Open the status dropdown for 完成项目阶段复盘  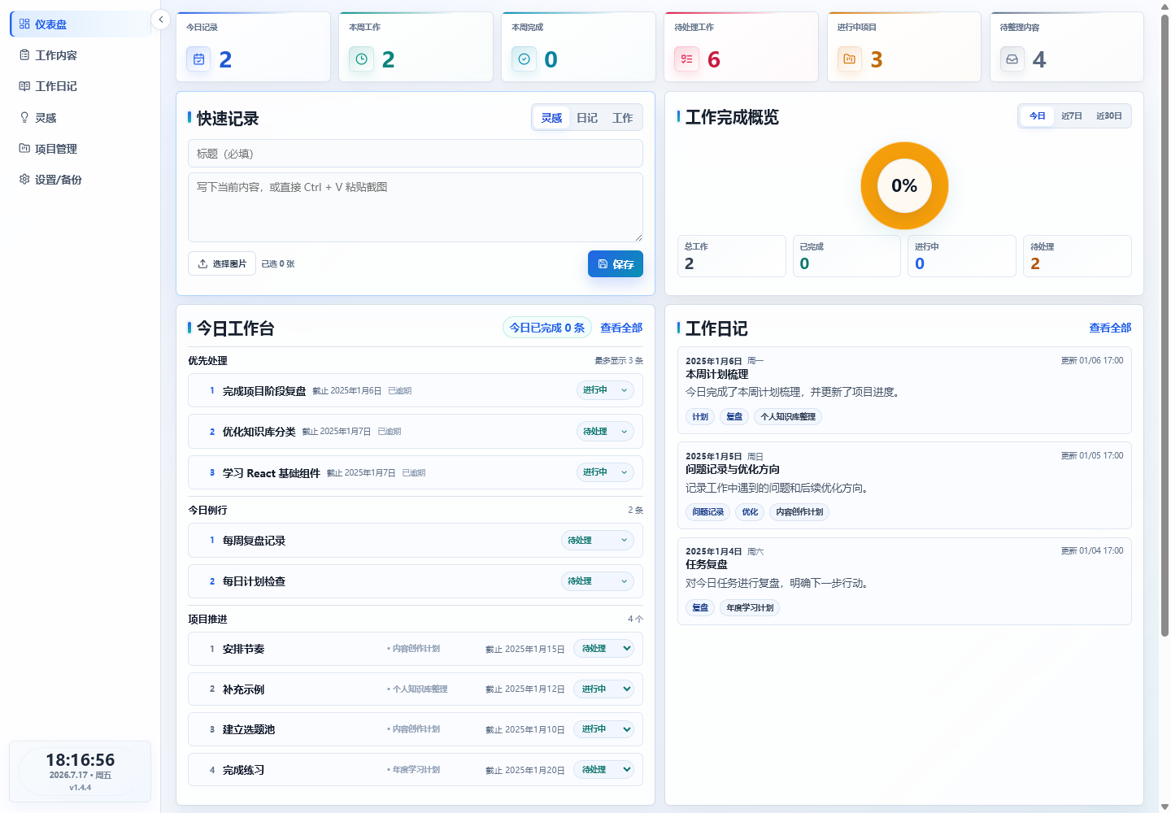(605, 390)
